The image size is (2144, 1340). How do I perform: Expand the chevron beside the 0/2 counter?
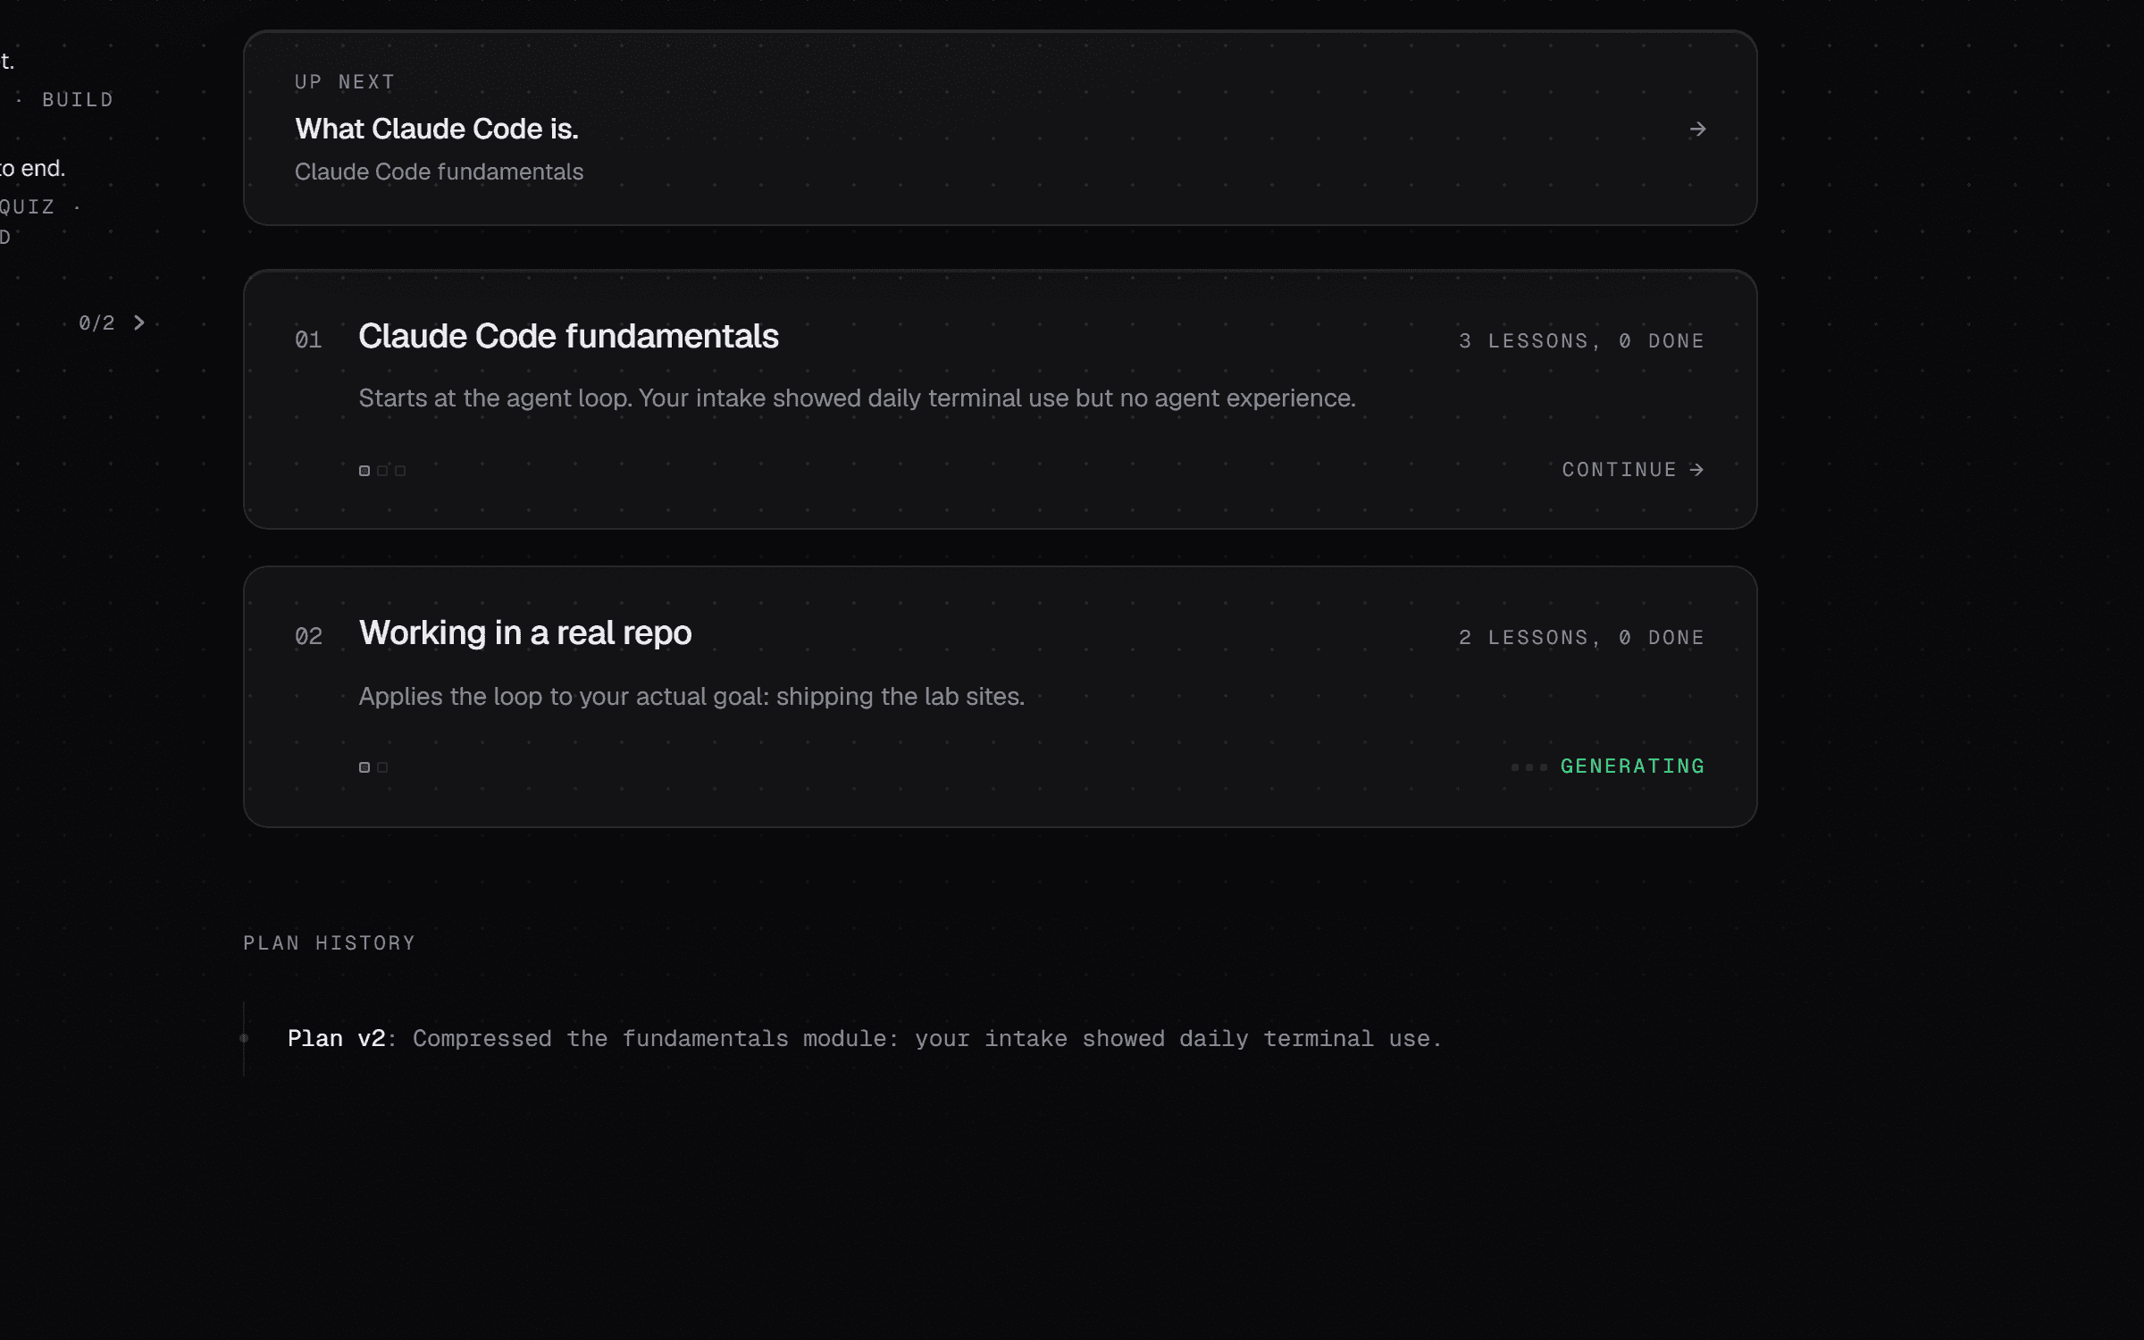[x=139, y=322]
